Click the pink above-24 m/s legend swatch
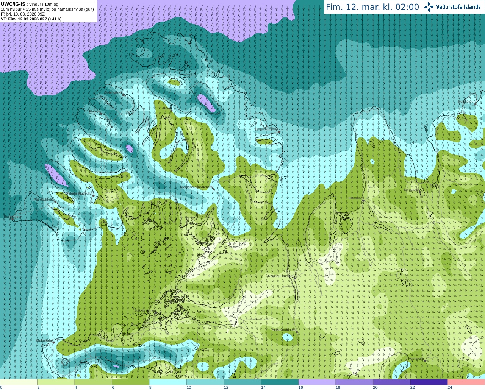 tap(466, 382)
